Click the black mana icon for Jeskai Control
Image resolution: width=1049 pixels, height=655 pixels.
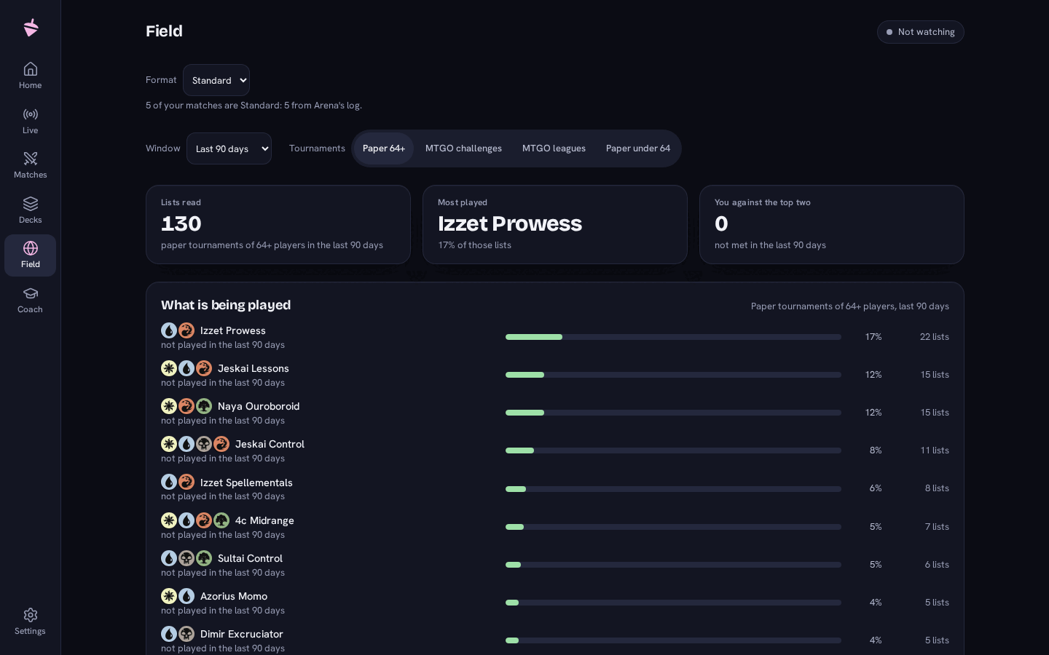point(204,444)
